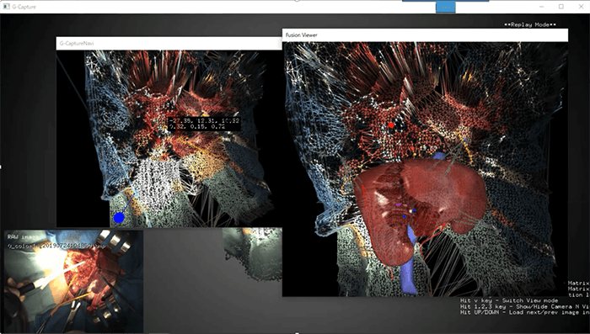Minimize the G-Capture window

[x=541, y=7]
